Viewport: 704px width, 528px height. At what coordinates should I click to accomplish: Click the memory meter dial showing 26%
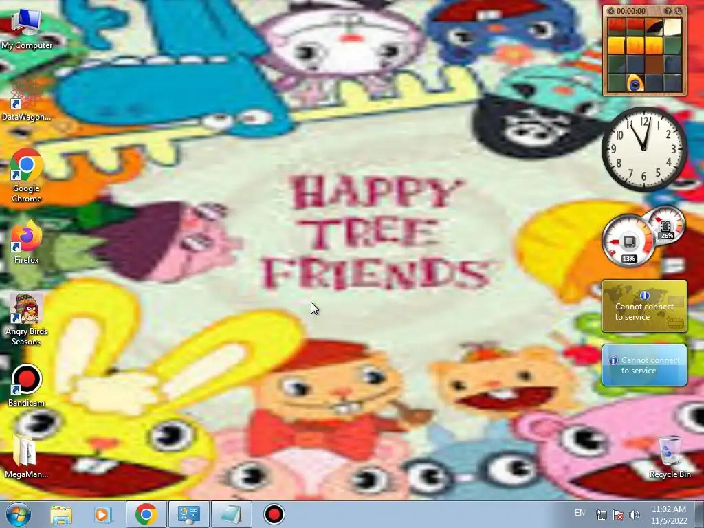point(667,225)
